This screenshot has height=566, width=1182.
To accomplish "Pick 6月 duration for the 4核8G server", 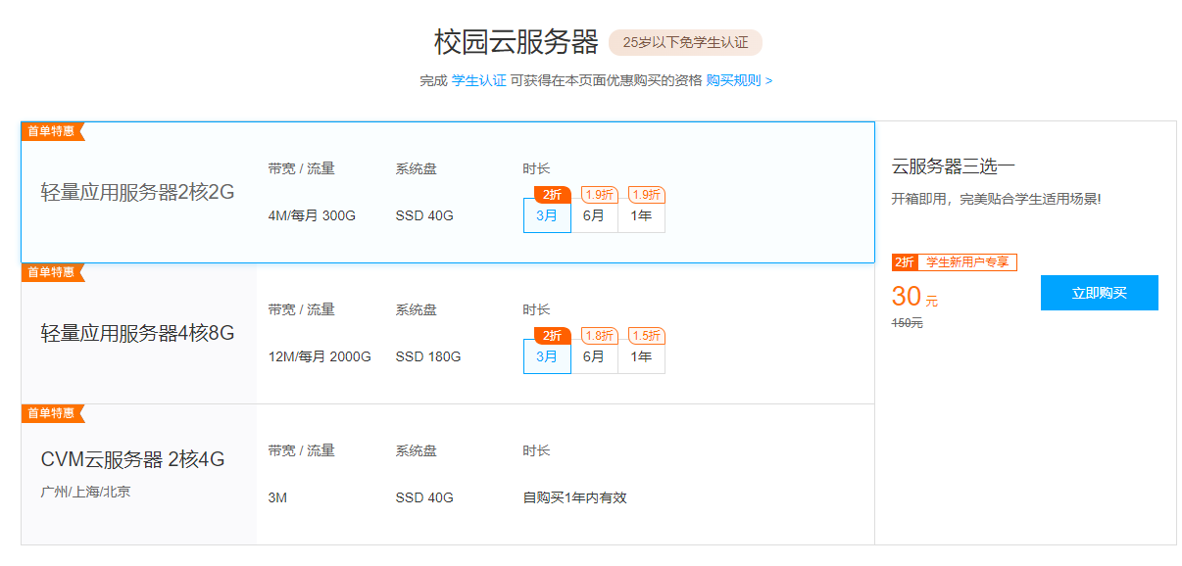I will [594, 356].
